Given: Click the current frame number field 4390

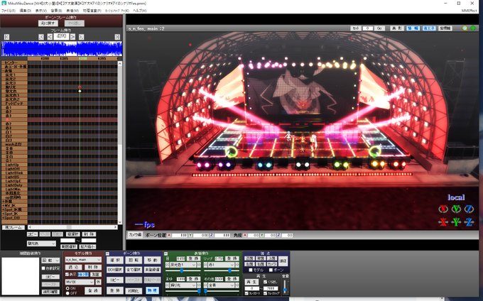Looking at the screenshot, I should (x=61, y=37).
